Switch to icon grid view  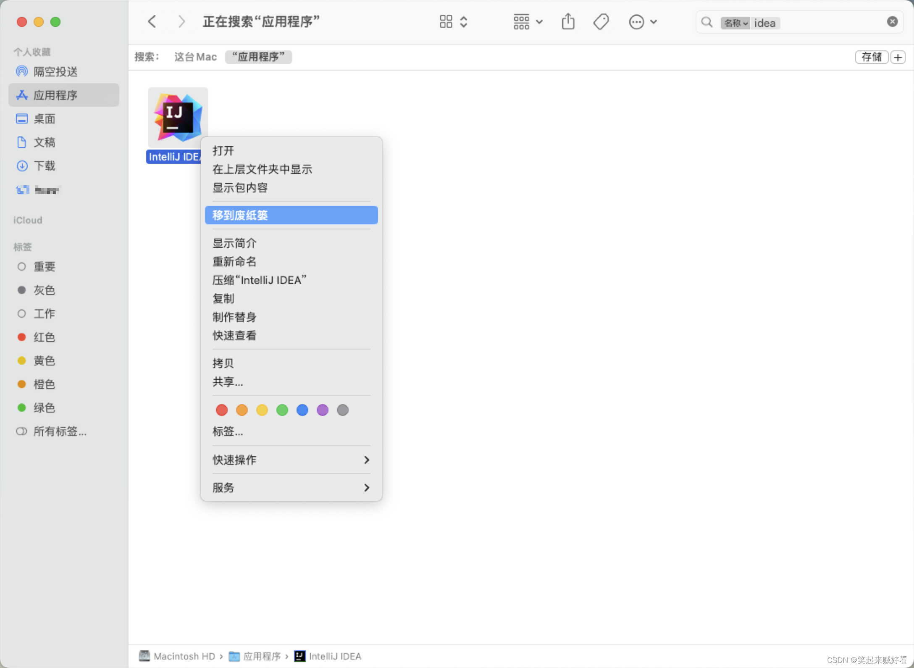click(446, 22)
